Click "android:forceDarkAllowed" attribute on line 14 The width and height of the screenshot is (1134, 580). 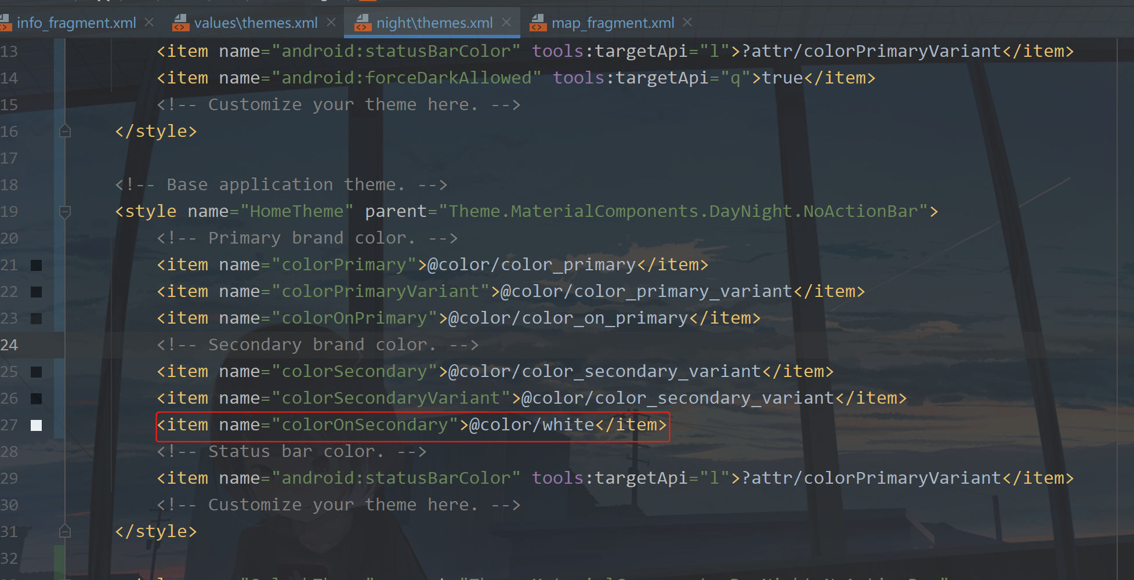406,78
